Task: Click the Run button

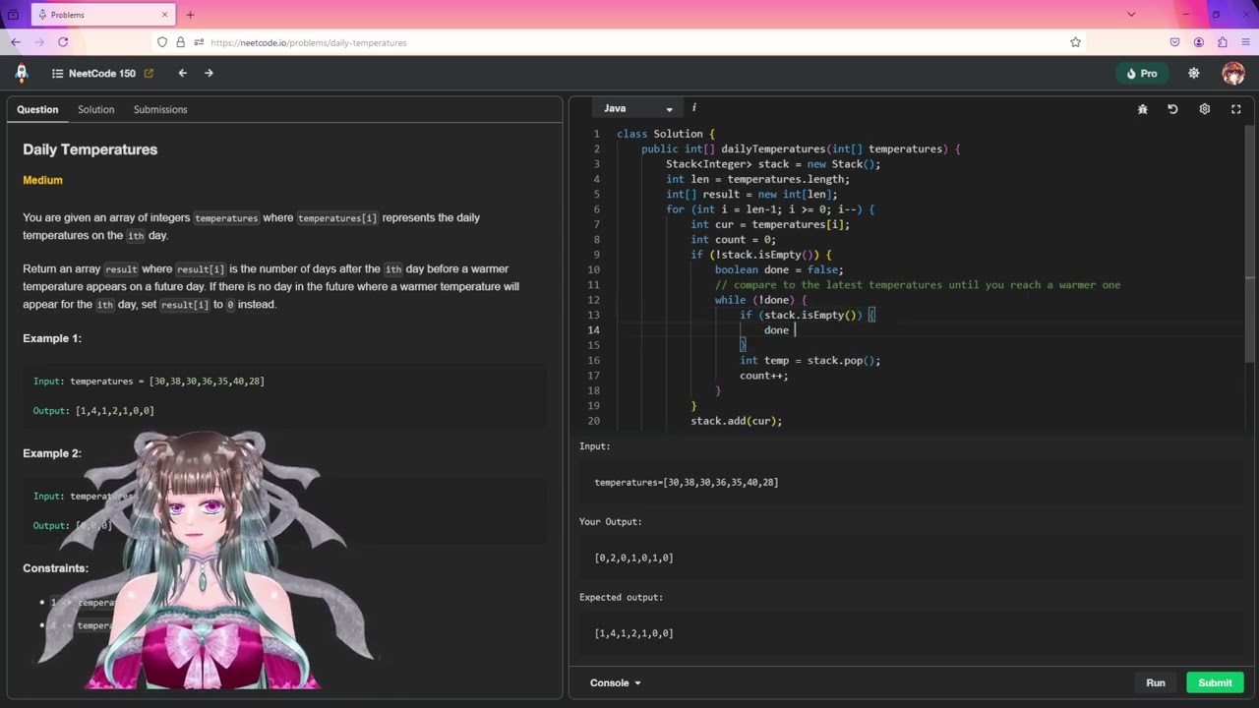Action: pyautogui.click(x=1156, y=682)
